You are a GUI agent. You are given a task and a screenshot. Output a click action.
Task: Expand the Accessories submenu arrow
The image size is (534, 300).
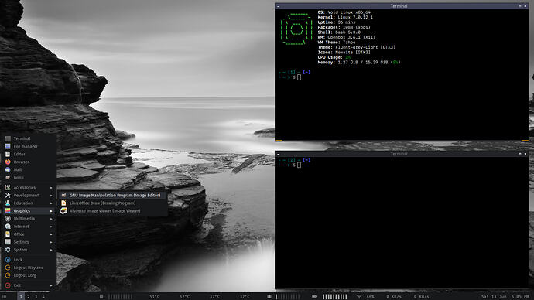click(51, 187)
